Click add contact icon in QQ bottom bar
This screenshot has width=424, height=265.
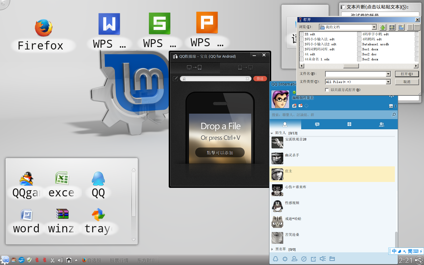(294, 259)
